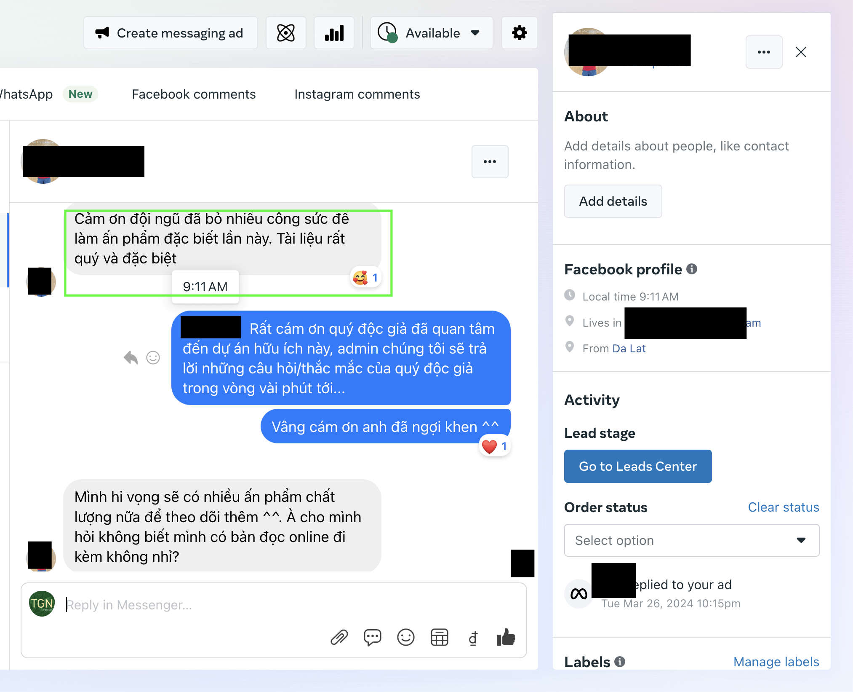853x692 pixels.
Task: React to message with smiley icon
Action: coord(153,358)
